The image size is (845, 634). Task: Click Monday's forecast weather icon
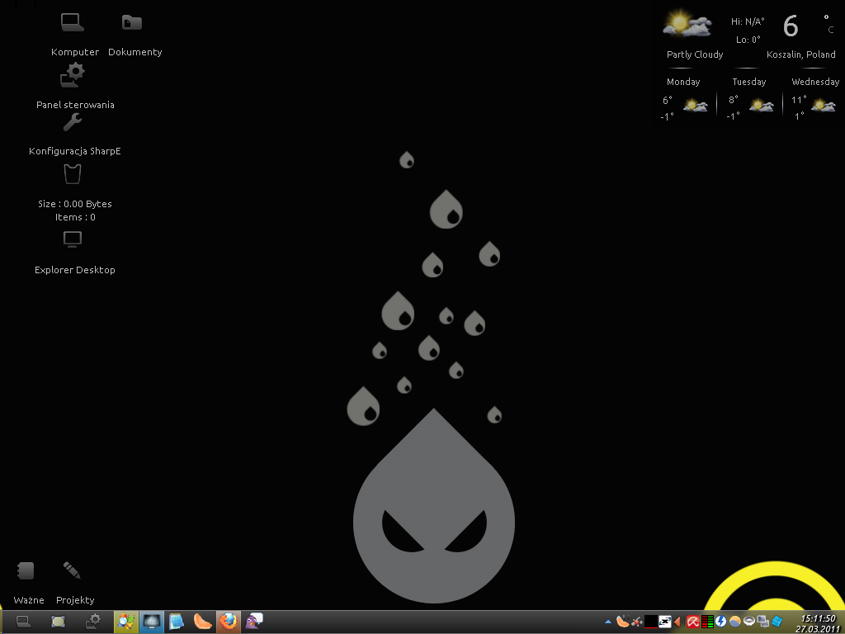tap(695, 105)
